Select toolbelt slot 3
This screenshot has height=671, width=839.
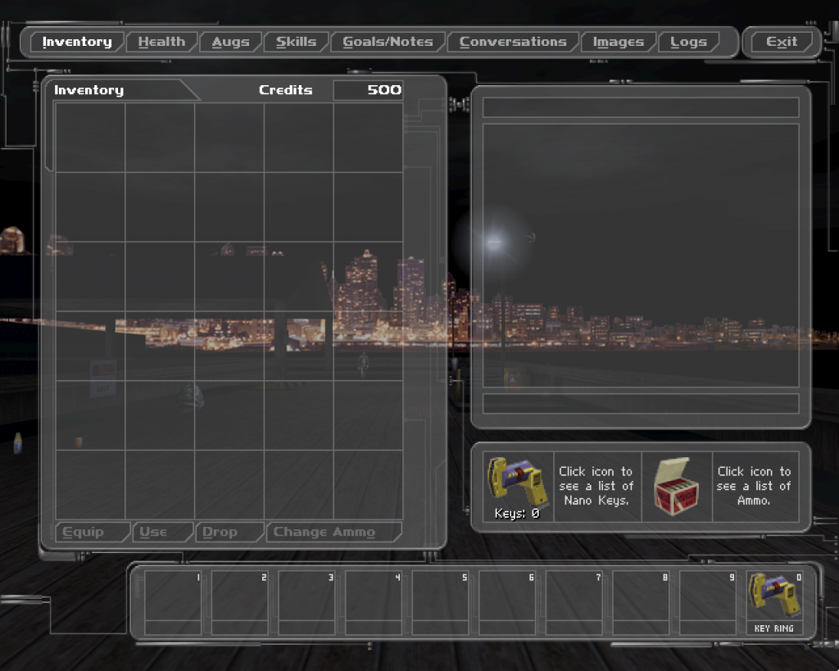306,602
